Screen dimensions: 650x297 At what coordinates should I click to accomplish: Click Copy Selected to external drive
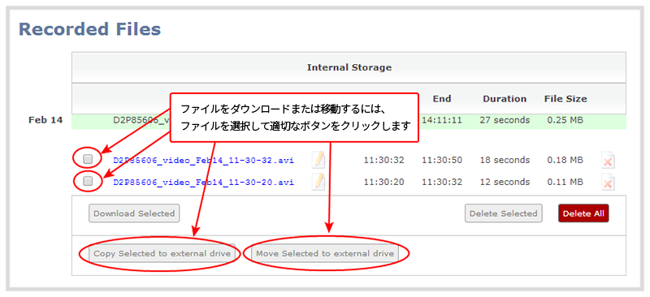pyautogui.click(x=162, y=253)
